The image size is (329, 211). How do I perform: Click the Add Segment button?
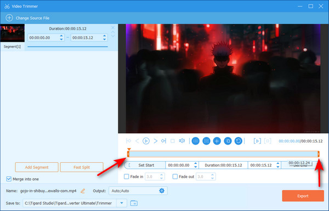tap(37, 167)
